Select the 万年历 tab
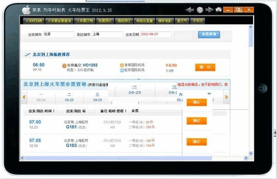Screen dimensions: 277x179 197,21
